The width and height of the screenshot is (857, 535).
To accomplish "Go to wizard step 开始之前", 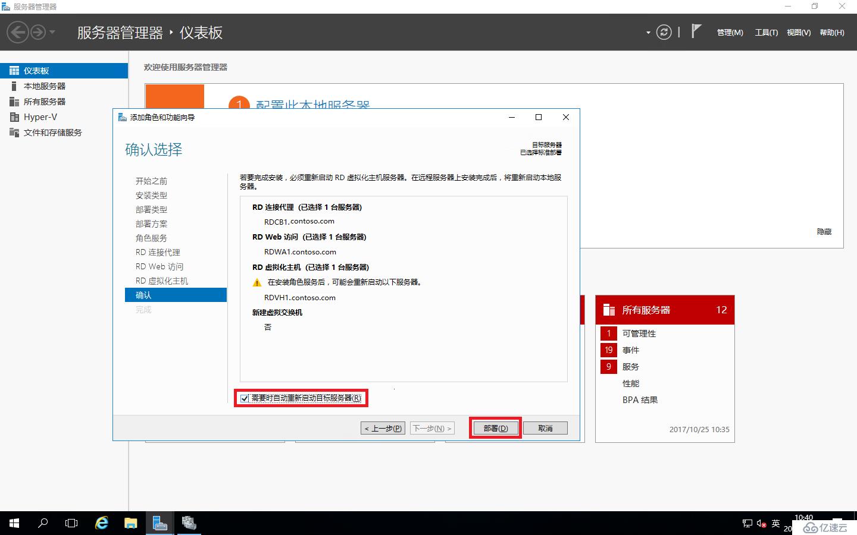I will [x=151, y=181].
